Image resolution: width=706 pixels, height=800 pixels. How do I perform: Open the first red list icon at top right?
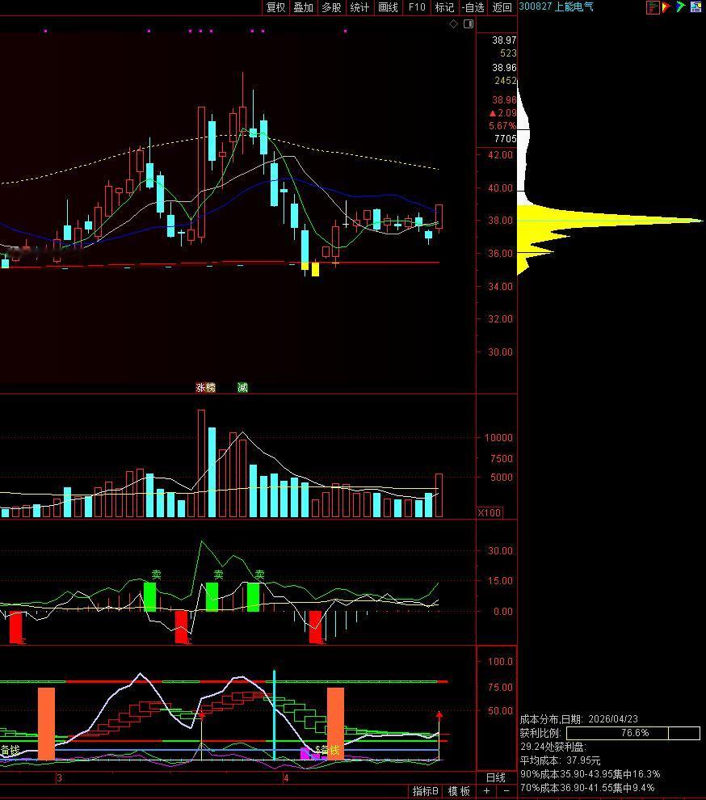click(653, 7)
